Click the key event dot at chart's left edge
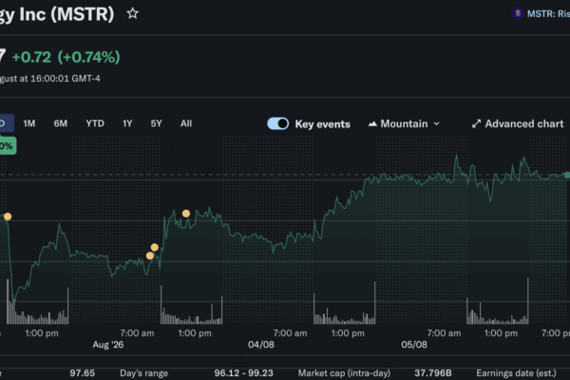Viewport: 570px width, 380px height. 8,217
